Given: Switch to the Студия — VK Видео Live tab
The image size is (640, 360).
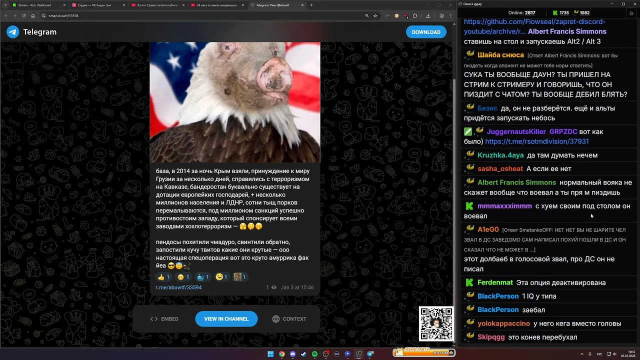Looking at the screenshot, I should coord(97,5).
